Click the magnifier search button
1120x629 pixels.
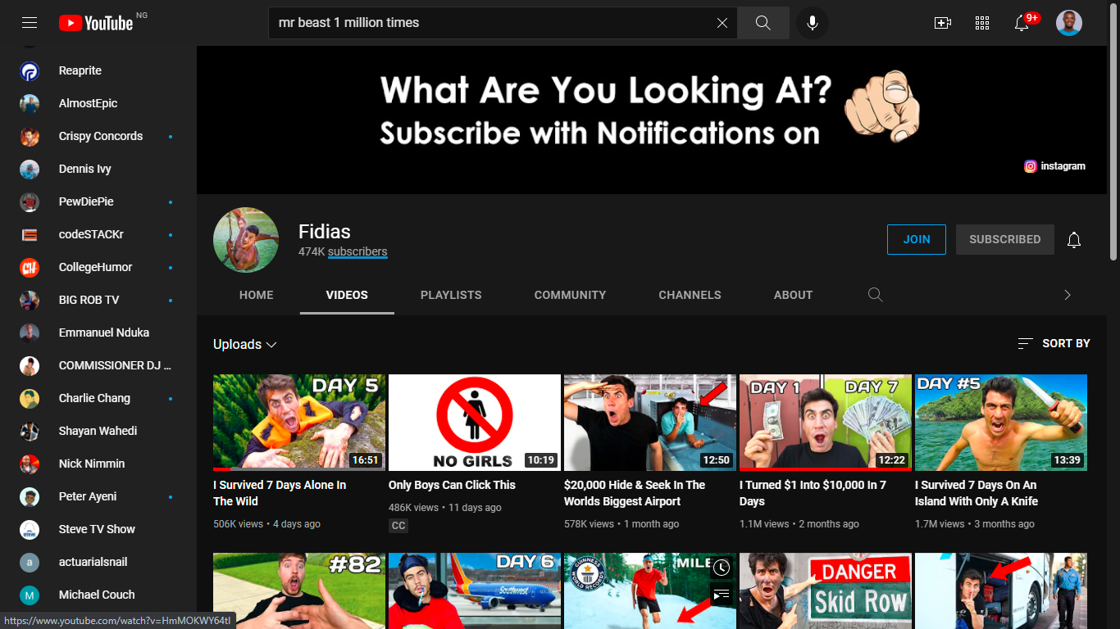coord(763,23)
